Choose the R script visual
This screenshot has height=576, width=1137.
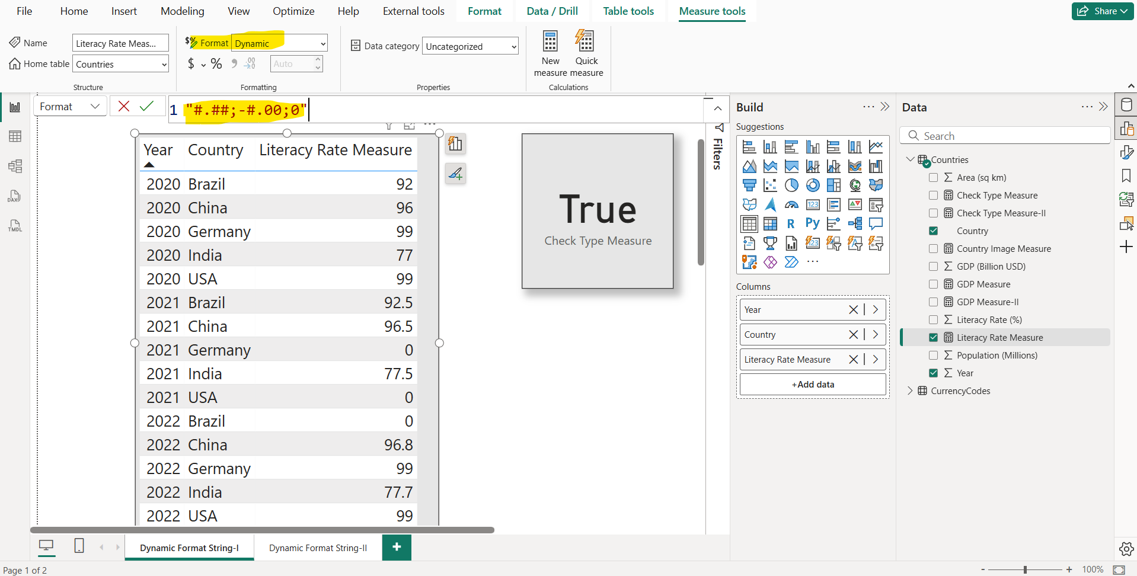pos(791,223)
